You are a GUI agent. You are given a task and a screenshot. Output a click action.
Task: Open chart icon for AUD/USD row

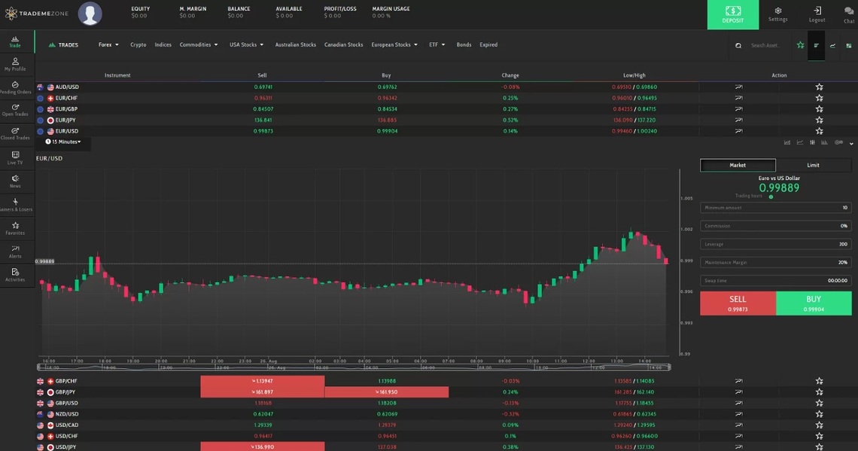pyautogui.click(x=739, y=87)
